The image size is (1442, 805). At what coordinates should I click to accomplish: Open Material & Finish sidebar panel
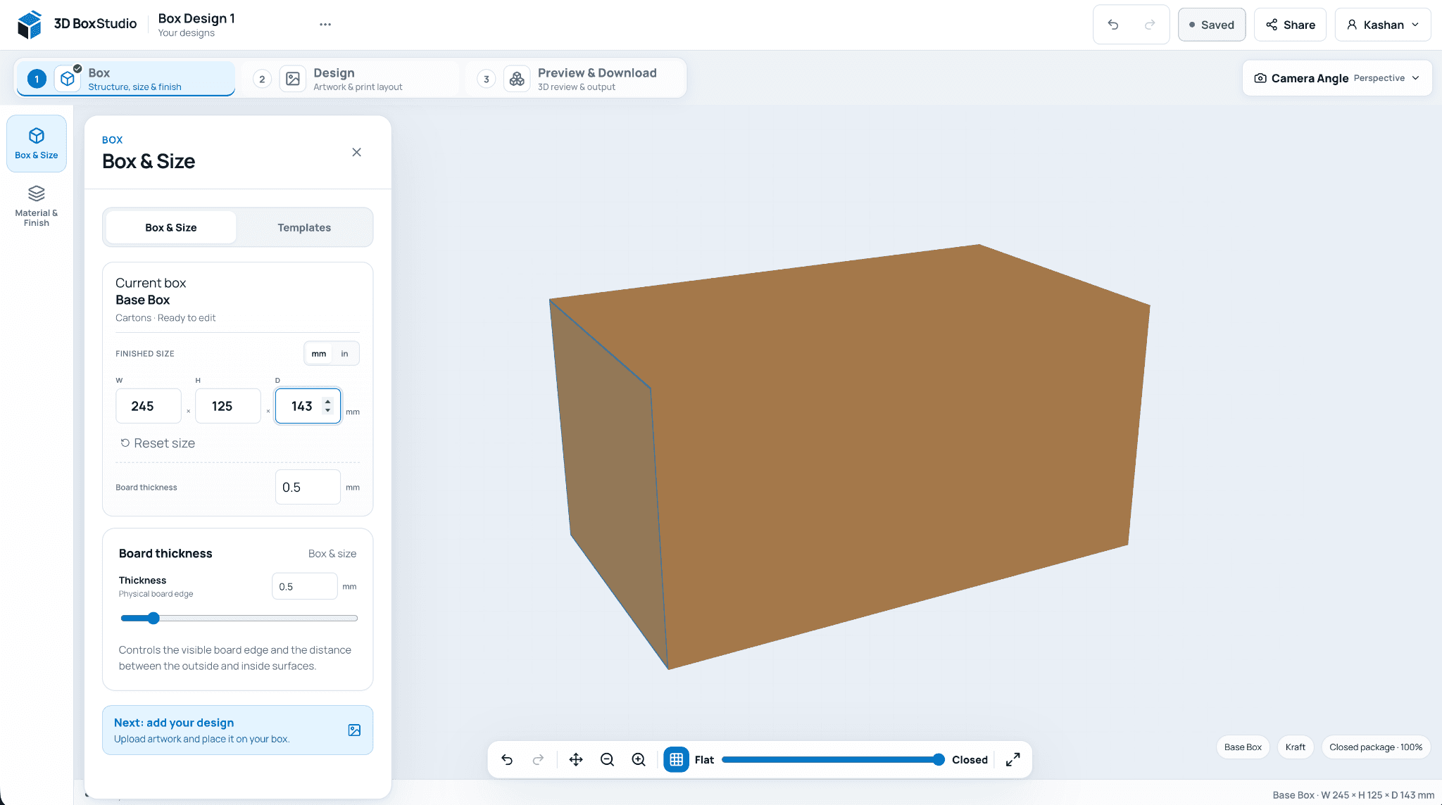click(37, 206)
